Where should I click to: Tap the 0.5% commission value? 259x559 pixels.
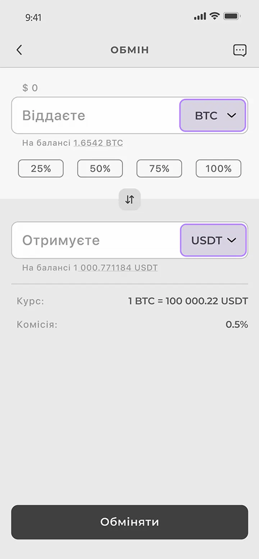pyautogui.click(x=237, y=325)
